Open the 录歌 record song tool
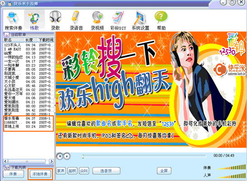The height and width of the screenshot is (181, 247). coord(55,21)
